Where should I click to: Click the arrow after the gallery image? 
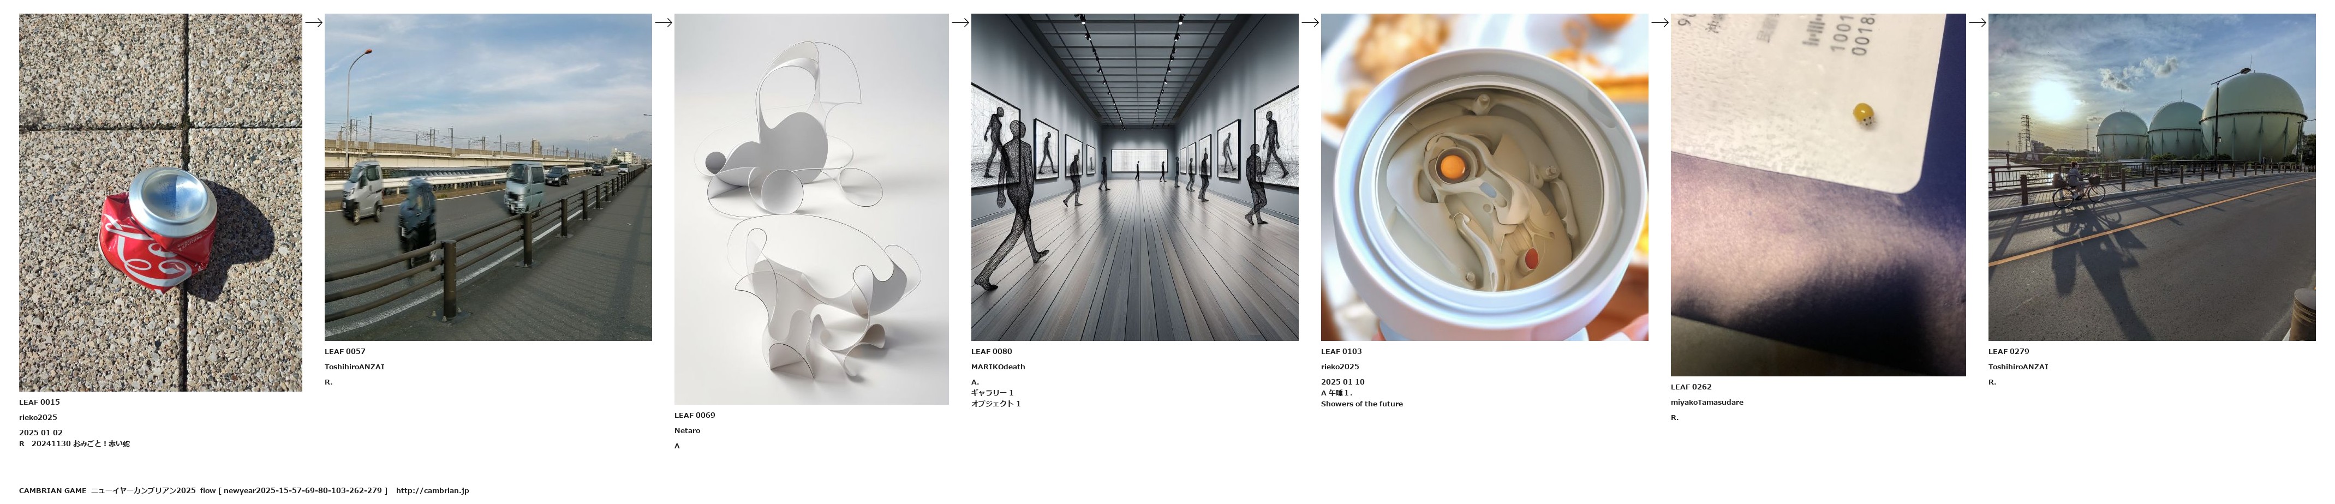point(1311,23)
